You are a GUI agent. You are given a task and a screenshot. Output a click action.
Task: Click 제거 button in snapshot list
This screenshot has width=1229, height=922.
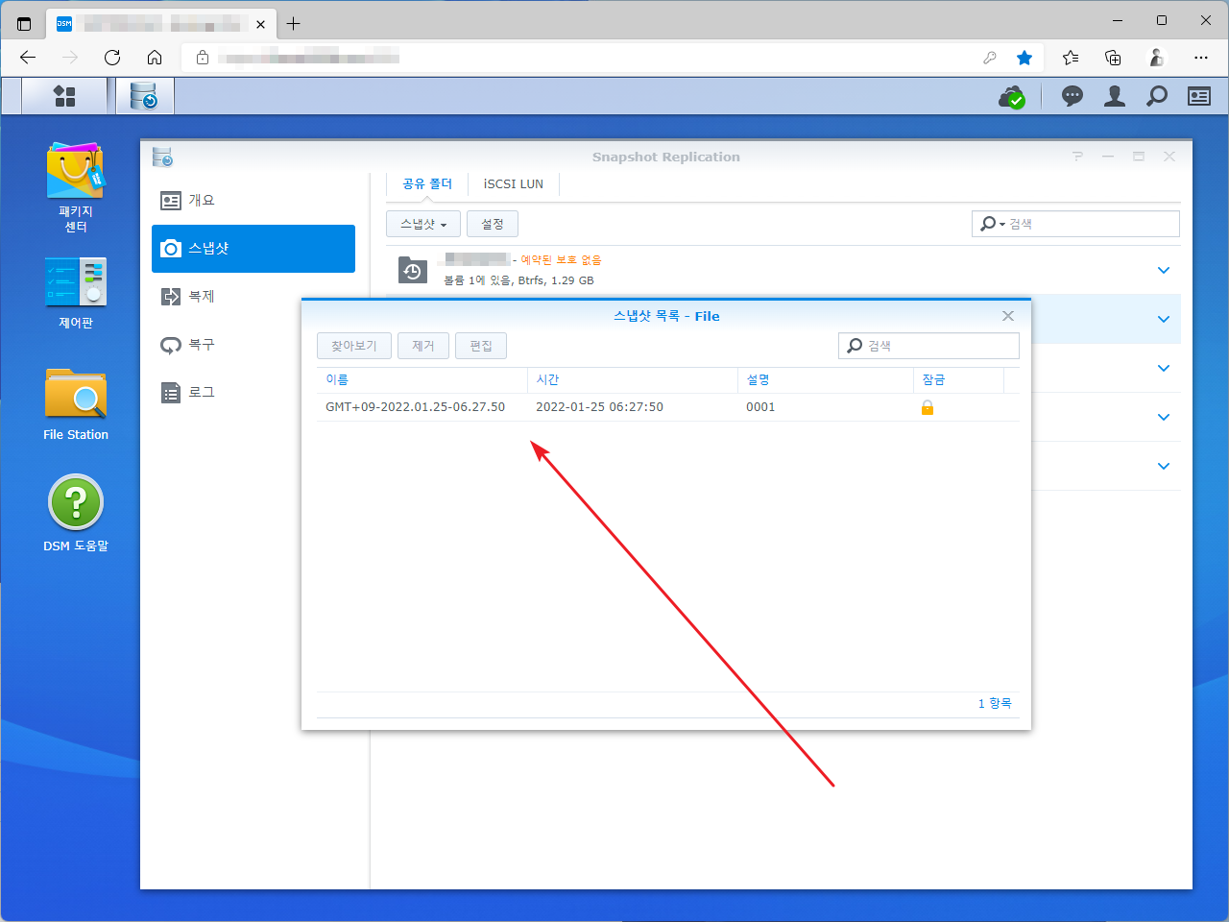pos(423,346)
